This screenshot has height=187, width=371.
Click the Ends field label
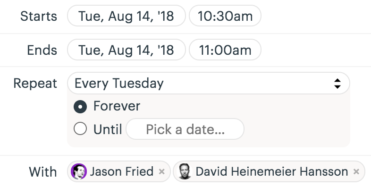click(x=42, y=50)
